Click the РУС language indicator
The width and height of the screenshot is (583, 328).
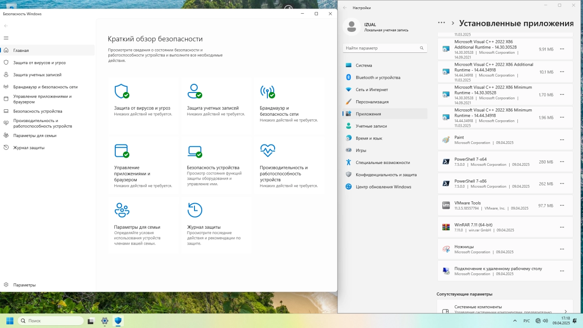click(527, 321)
